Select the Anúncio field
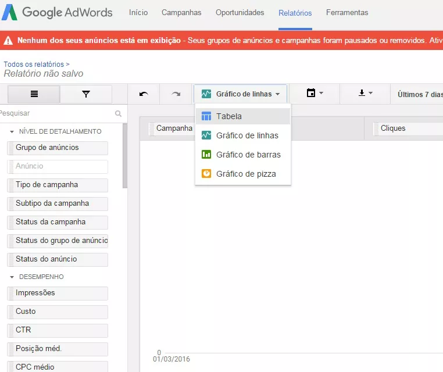The width and height of the screenshot is (443, 372). pos(58,166)
